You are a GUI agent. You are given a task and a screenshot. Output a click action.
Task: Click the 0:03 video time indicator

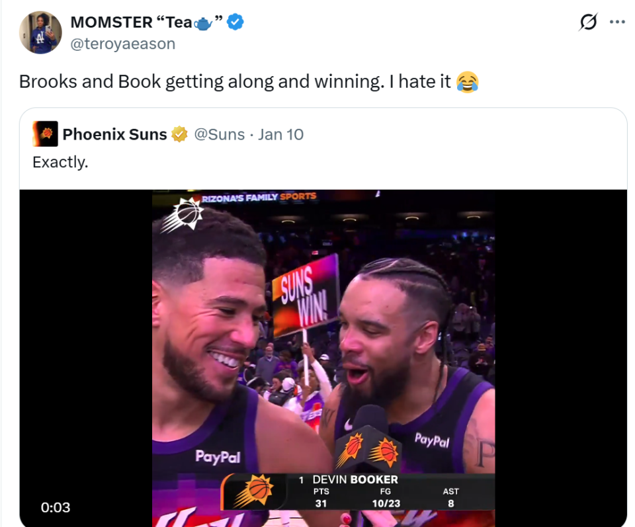coord(56,507)
